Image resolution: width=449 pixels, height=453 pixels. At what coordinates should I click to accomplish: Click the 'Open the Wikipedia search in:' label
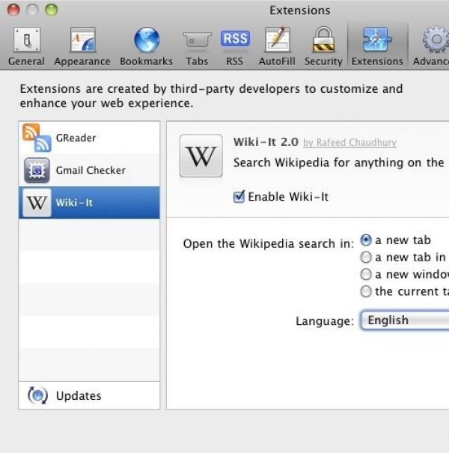point(269,243)
